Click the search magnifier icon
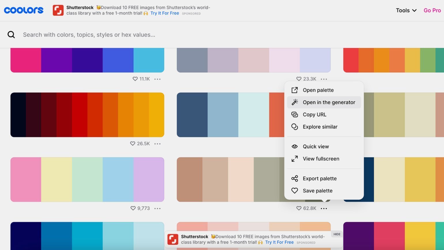 [11, 35]
